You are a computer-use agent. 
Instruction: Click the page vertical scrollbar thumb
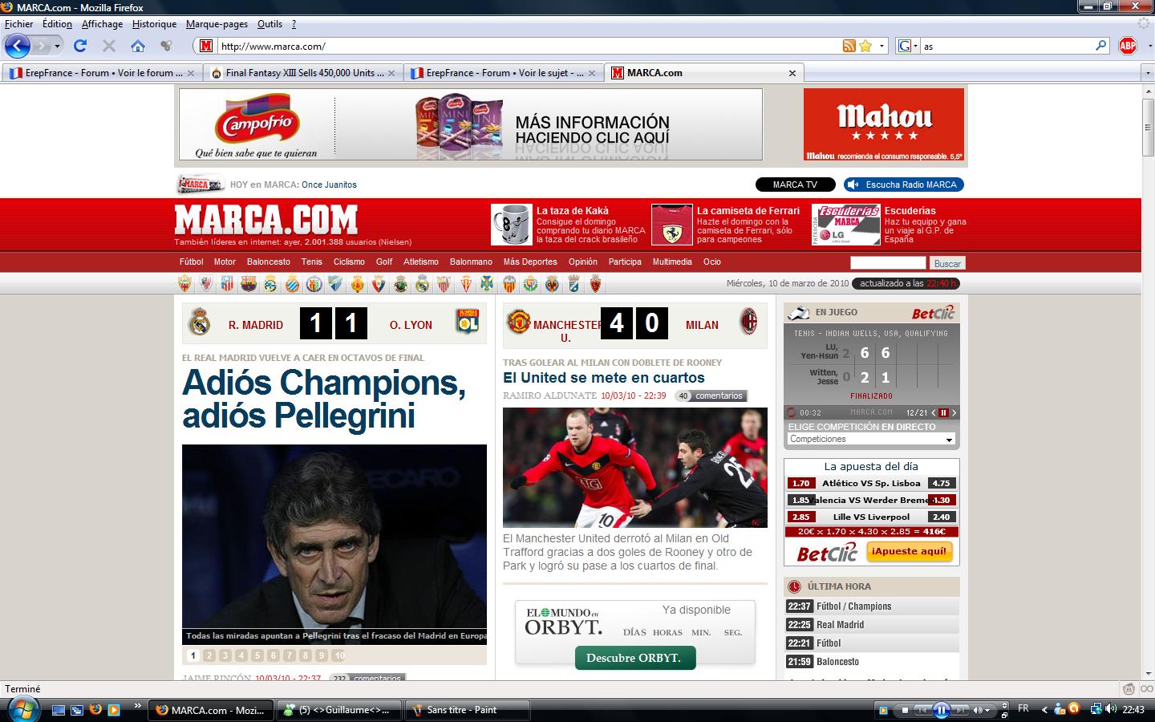1148,126
